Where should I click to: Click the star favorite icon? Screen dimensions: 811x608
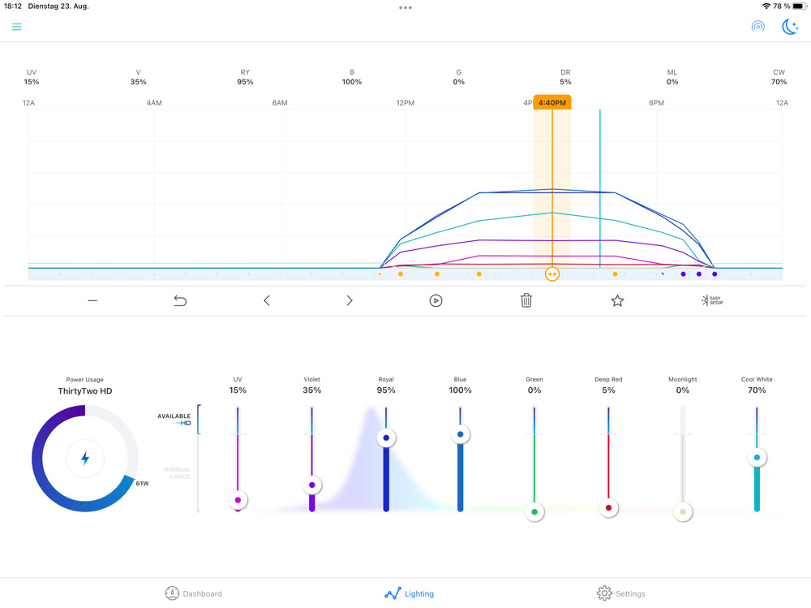617,300
